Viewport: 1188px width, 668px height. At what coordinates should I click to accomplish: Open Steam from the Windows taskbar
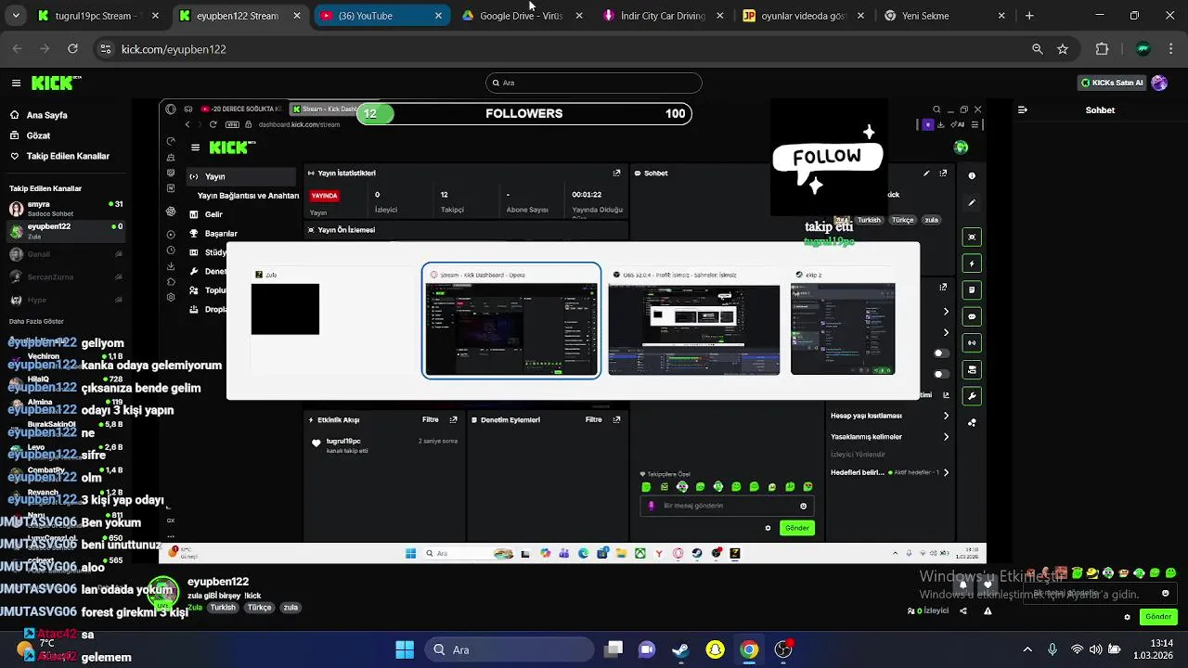tap(680, 649)
